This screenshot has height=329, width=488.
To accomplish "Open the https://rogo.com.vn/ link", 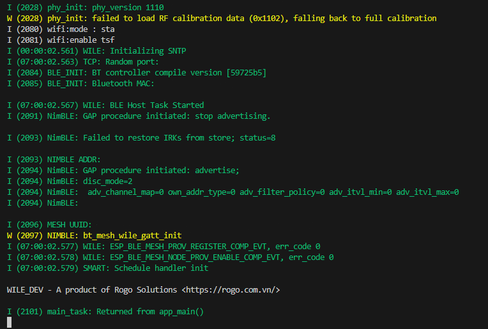I will [231, 290].
